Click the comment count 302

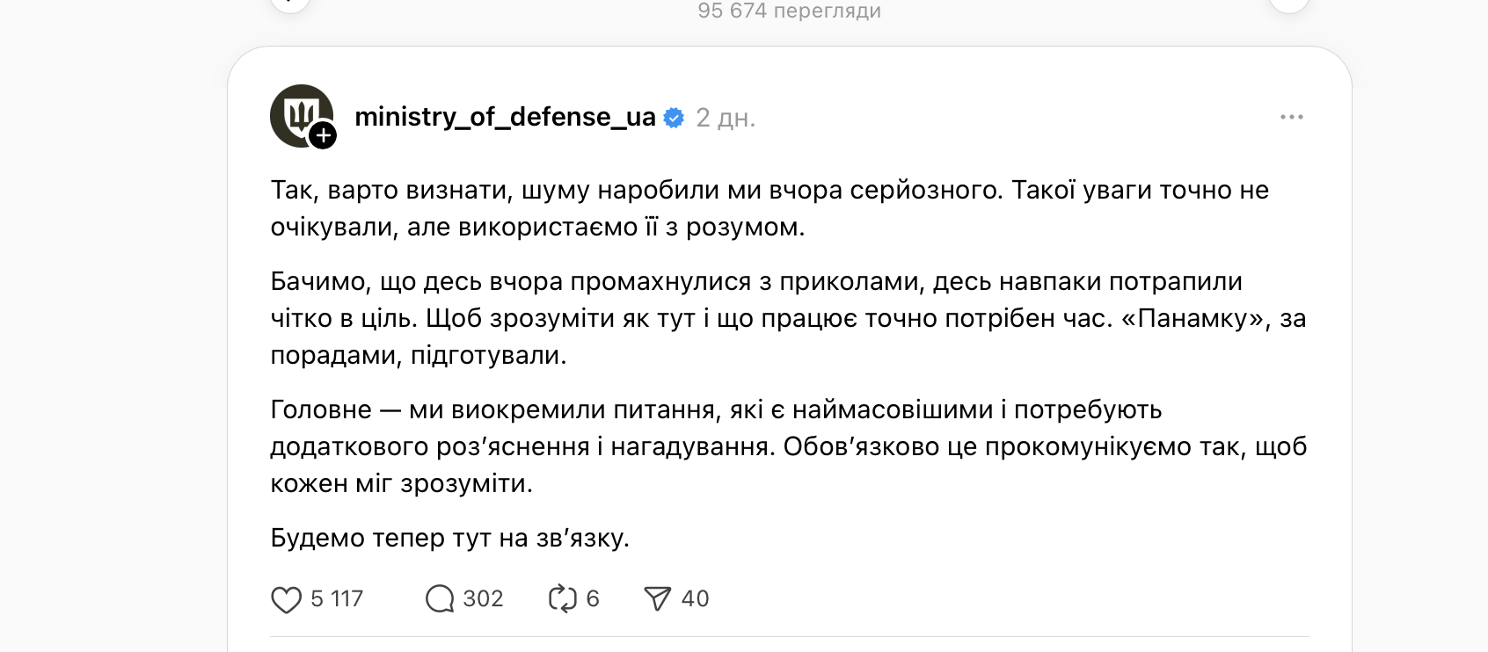coord(482,598)
